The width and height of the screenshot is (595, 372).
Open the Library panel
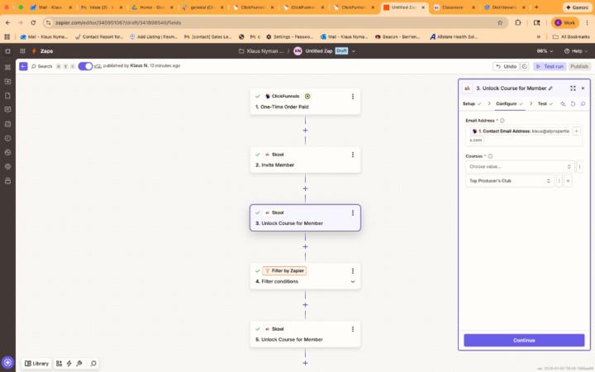[36, 363]
